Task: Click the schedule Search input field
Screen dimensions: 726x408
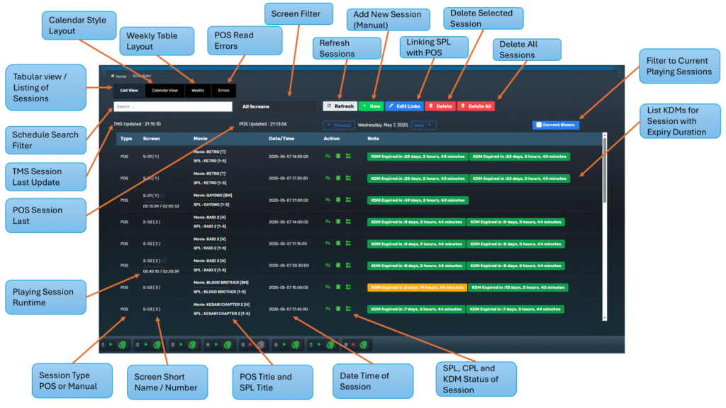Action: 172,107
